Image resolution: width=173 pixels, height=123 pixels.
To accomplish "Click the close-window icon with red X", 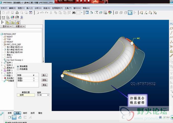I will tap(31, 13).
